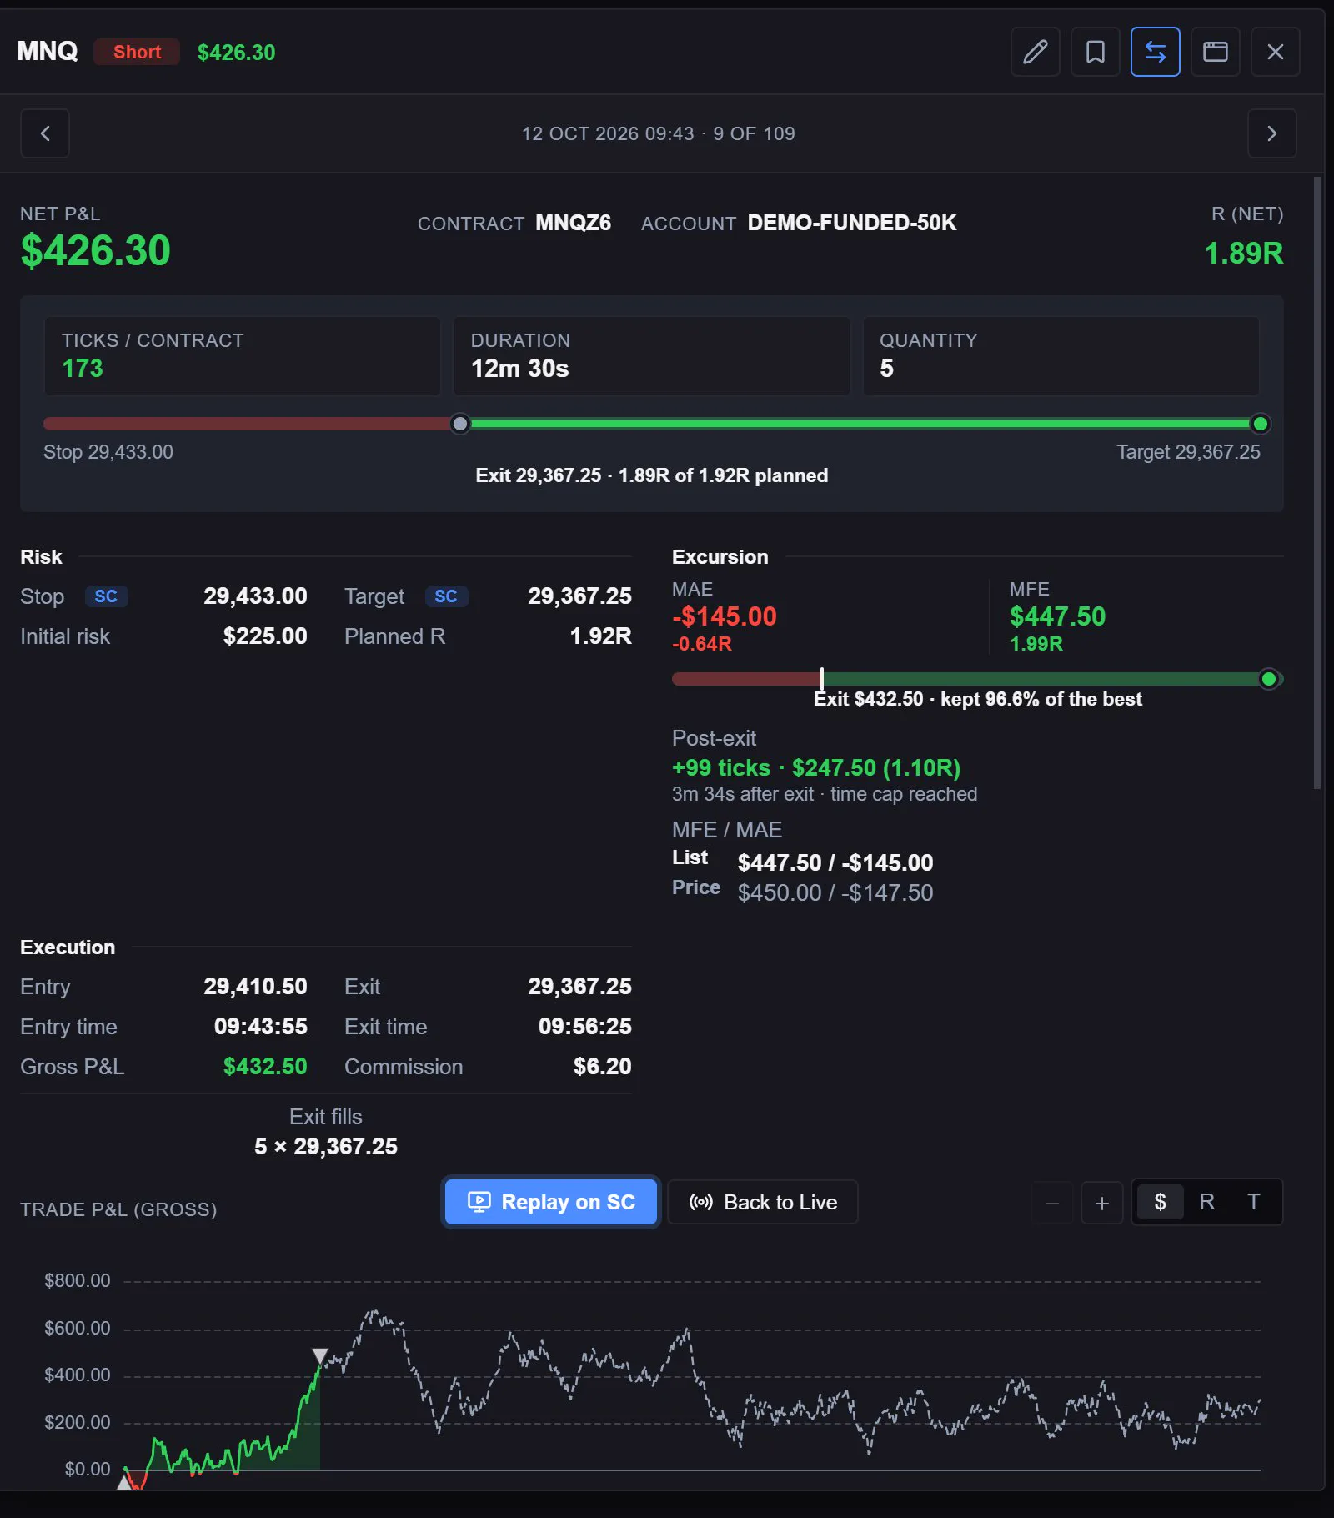Click the MNQZ6 contract value
The image size is (1334, 1518).
[573, 223]
